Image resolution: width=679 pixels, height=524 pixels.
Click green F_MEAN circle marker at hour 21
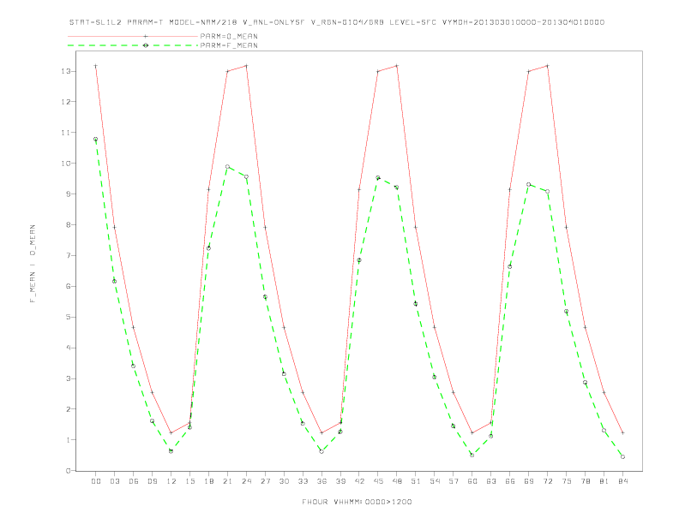227,166
